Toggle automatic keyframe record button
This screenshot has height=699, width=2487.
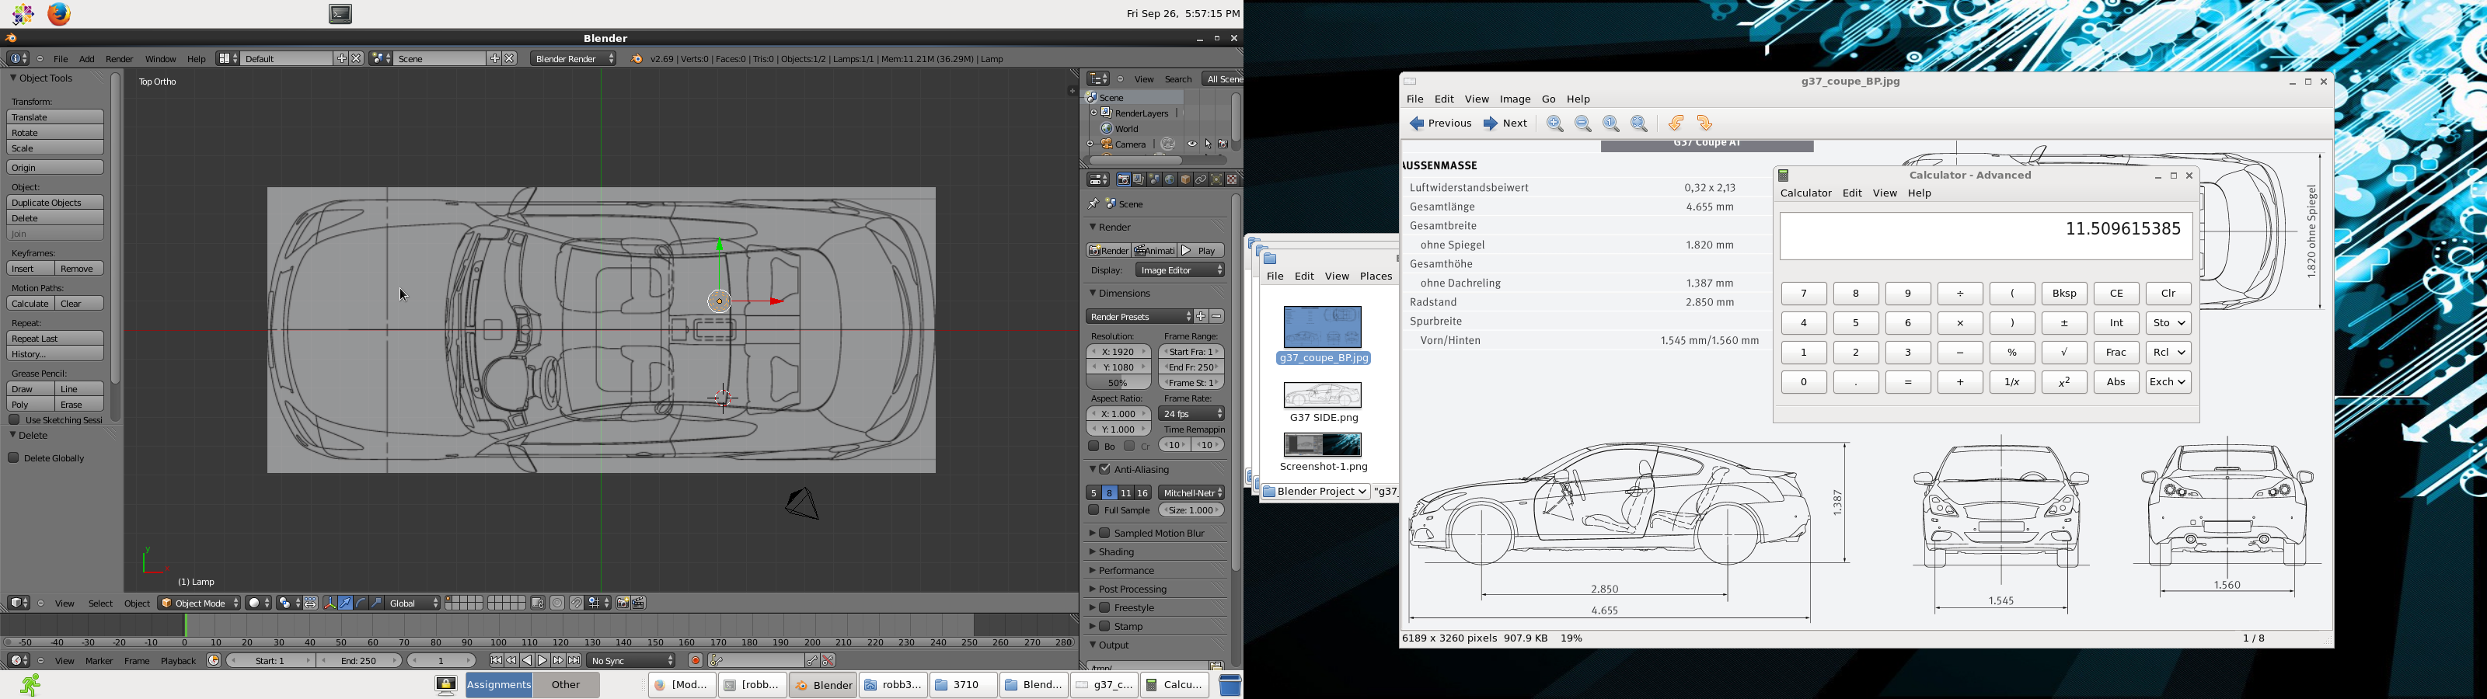pyautogui.click(x=695, y=662)
